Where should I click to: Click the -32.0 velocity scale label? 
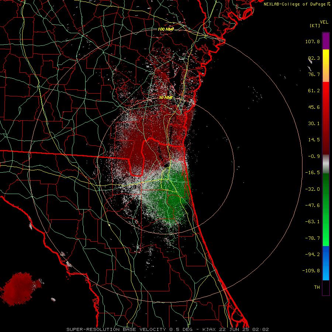tap(312, 189)
